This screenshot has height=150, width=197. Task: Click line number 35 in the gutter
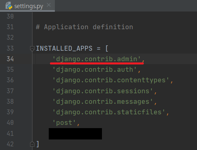[x=10, y=70]
